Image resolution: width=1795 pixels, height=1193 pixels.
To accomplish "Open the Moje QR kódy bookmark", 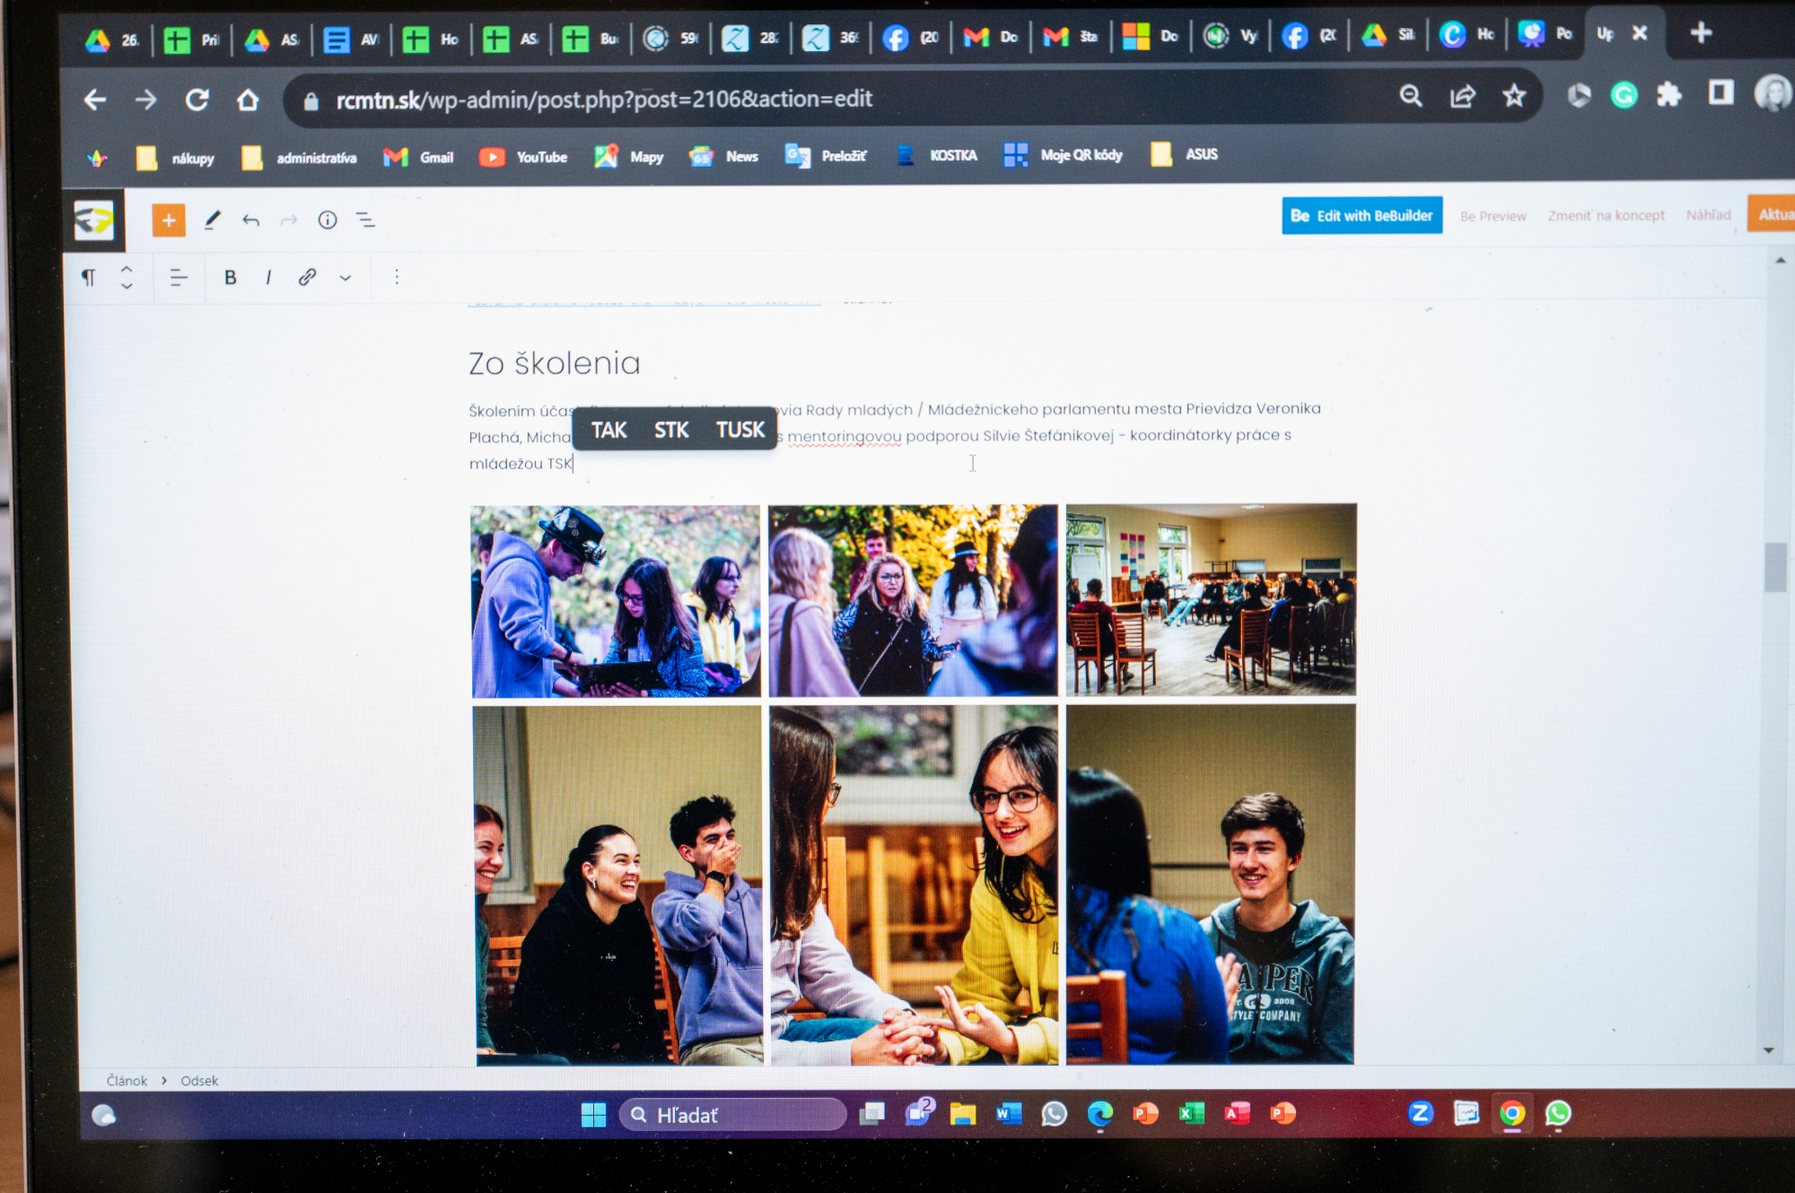I will pos(1063,155).
